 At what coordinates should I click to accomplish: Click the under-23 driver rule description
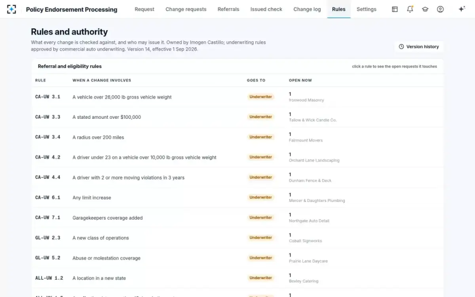point(144,158)
